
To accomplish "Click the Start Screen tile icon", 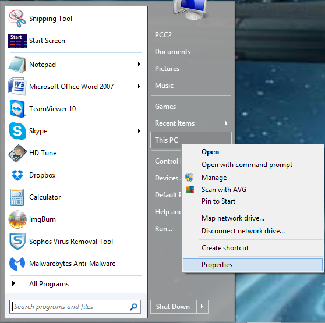I will [17, 41].
